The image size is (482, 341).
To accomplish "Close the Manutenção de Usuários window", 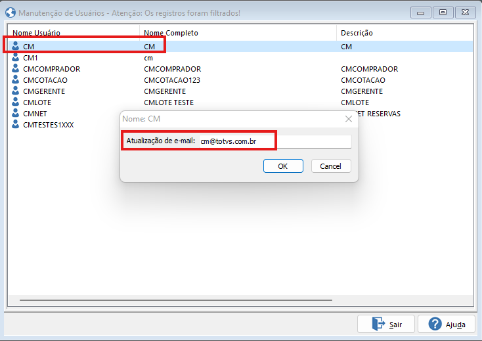I will coord(466,12).
